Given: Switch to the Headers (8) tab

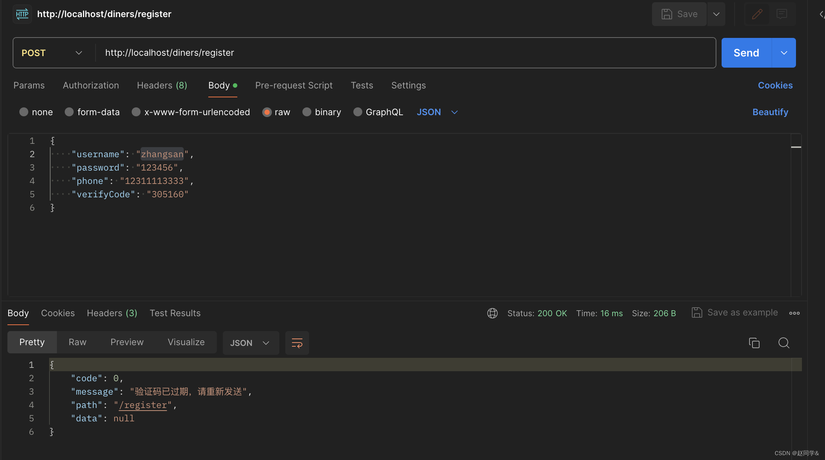Looking at the screenshot, I should (x=162, y=85).
